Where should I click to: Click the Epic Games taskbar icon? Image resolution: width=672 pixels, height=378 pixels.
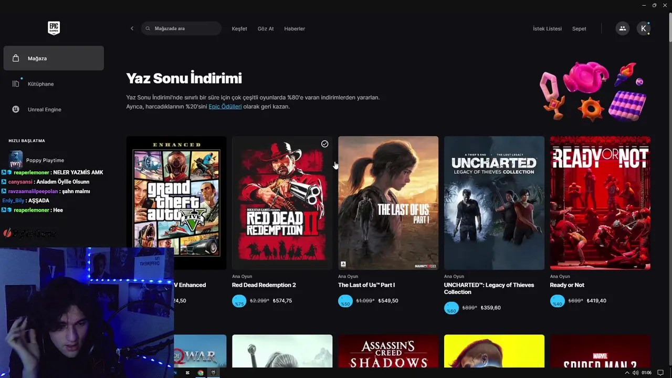[214, 373]
